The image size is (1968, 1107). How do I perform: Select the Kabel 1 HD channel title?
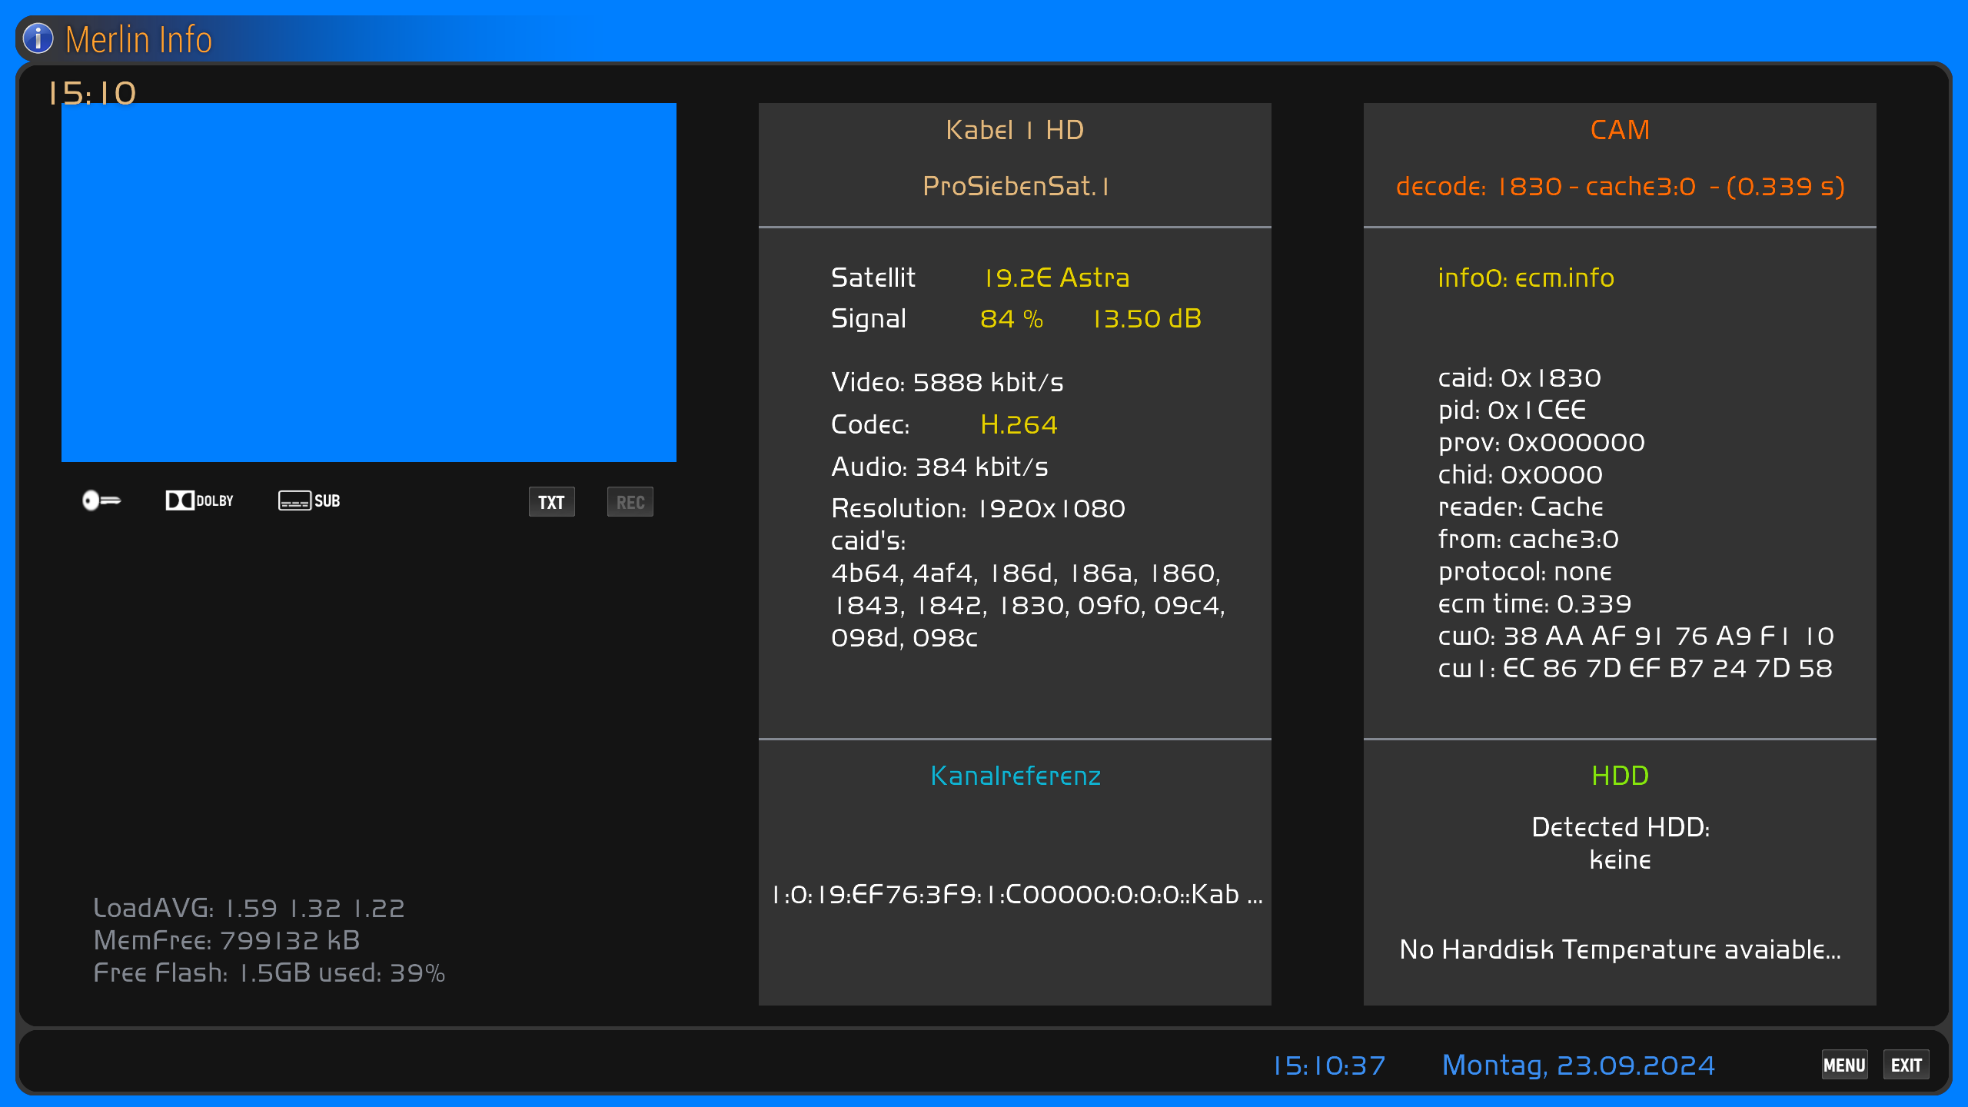tap(1015, 130)
